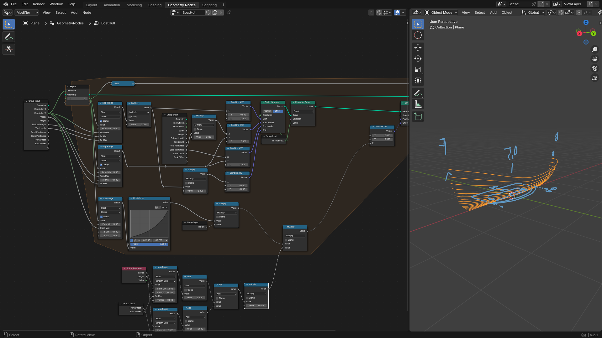602x338 pixels.
Task: Open node editor type dropdown
Action: [x=8, y=13]
